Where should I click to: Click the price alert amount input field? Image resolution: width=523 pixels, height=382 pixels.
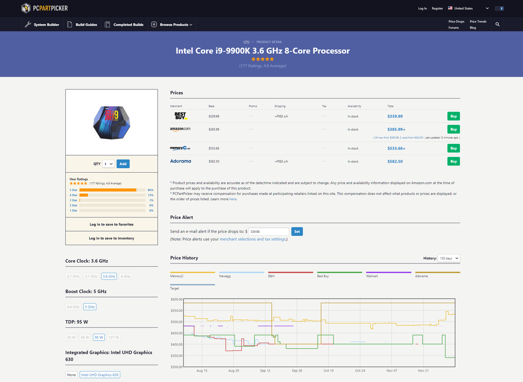(x=268, y=232)
